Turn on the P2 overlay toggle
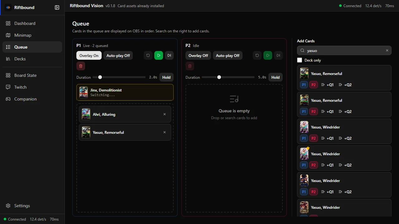 point(198,56)
